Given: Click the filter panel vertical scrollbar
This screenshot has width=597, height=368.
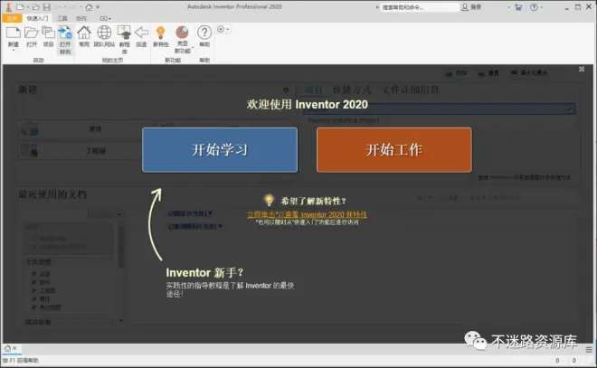Looking at the screenshot, I should click(x=121, y=245).
